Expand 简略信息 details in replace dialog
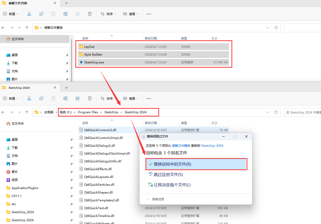321x224 pixels. (156, 199)
